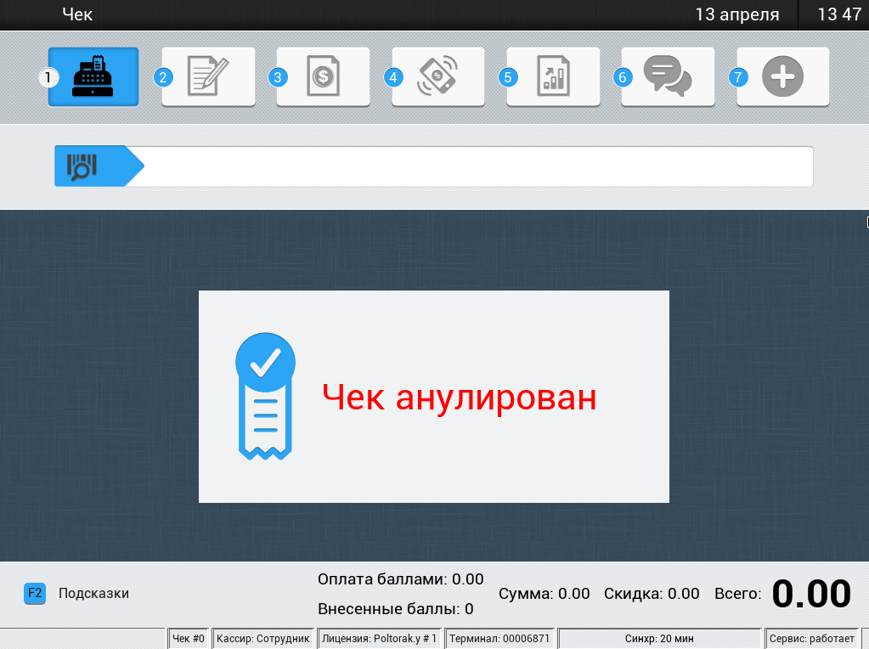The height and width of the screenshot is (649, 869).
Task: Open the dollar document section numbered 3
Action: 323,76
